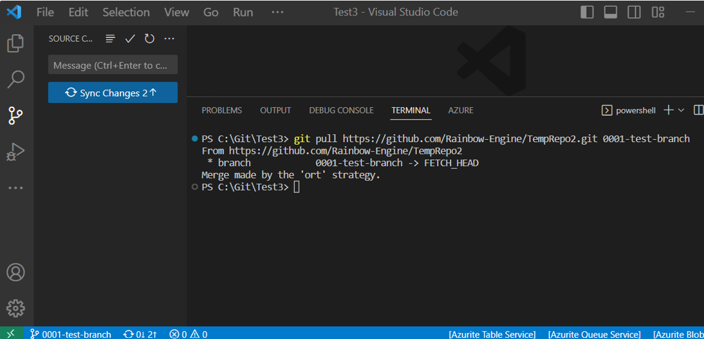Click the terminal prompt cursor line
This screenshot has height=339, width=704.
[x=250, y=187]
